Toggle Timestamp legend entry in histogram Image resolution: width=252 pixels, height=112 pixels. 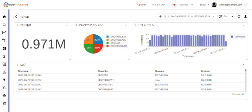[238, 37]
